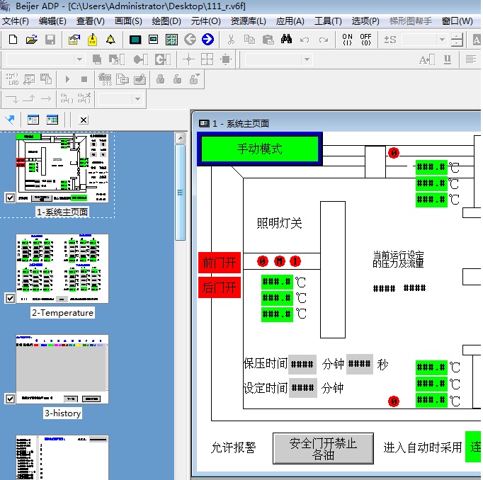Open a project with the folder icon
The image size is (483, 480).
pos(32,40)
